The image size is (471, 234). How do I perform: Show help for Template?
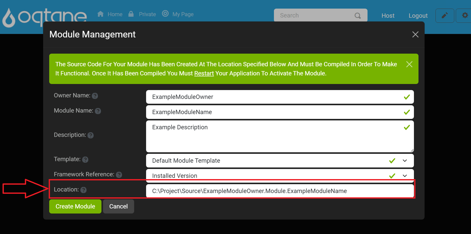[85, 160]
